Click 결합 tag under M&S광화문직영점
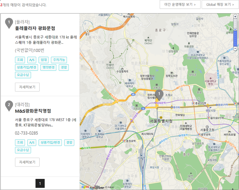 point(69,142)
